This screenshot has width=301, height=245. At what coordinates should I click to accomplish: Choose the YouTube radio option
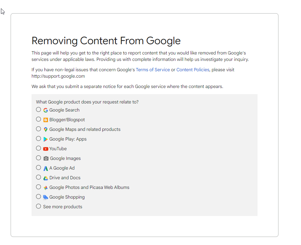[x=38, y=148]
